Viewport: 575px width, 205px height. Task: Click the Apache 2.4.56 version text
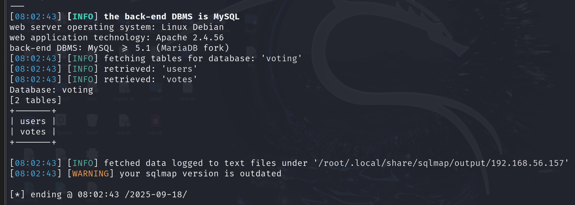(x=190, y=38)
